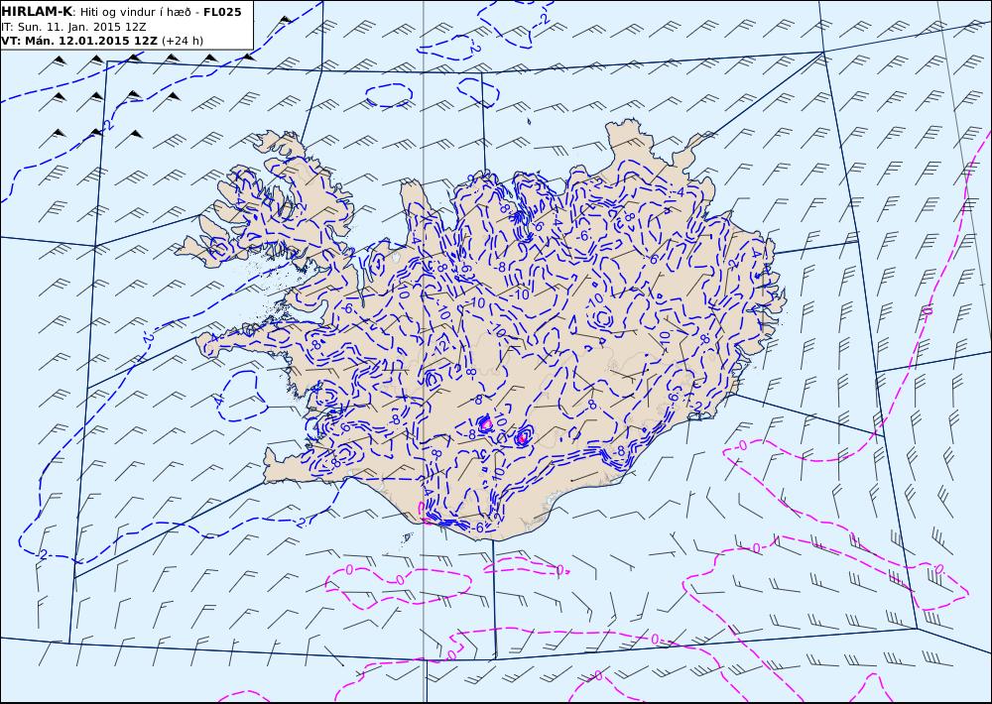Click the (+24 h) forecast offset text
The width and height of the screenshot is (992, 704).
pyautogui.click(x=183, y=41)
